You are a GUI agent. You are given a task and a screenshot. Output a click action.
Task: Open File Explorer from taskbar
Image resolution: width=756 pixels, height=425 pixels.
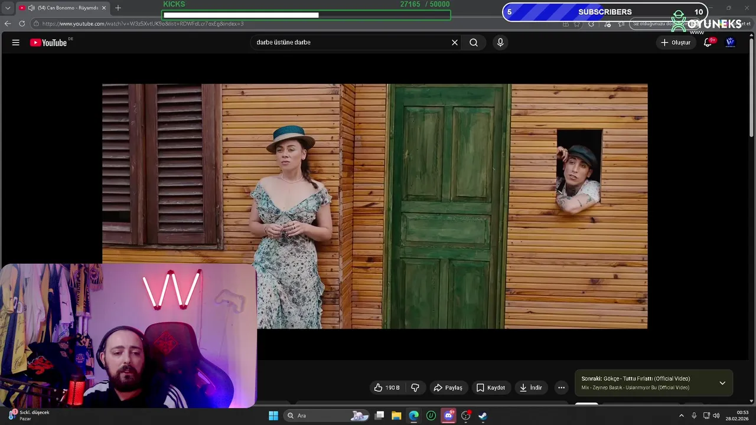click(x=396, y=416)
